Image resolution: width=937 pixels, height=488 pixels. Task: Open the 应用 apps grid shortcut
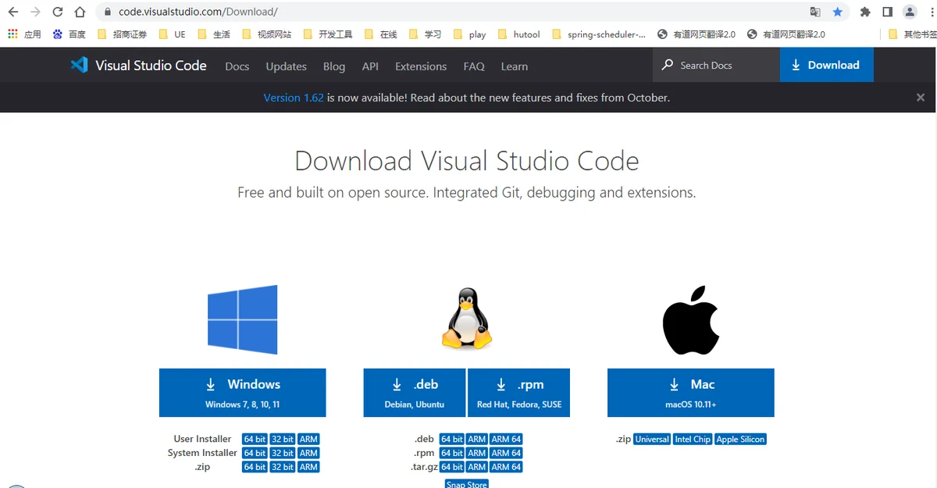[24, 34]
